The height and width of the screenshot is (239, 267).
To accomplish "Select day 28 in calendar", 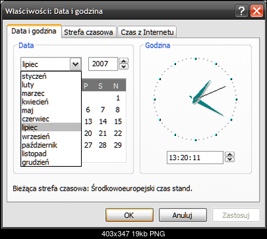I will coord(103,145).
